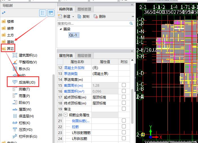Select 建筑面积(U) in navigation tree
198x143 pixels.
(x=28, y=55)
